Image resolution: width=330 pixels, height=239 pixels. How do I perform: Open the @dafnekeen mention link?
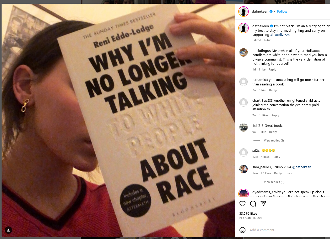coord(302,167)
